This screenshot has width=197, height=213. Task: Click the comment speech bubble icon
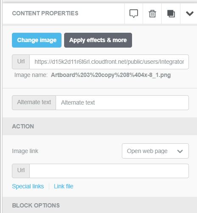[x=134, y=14]
